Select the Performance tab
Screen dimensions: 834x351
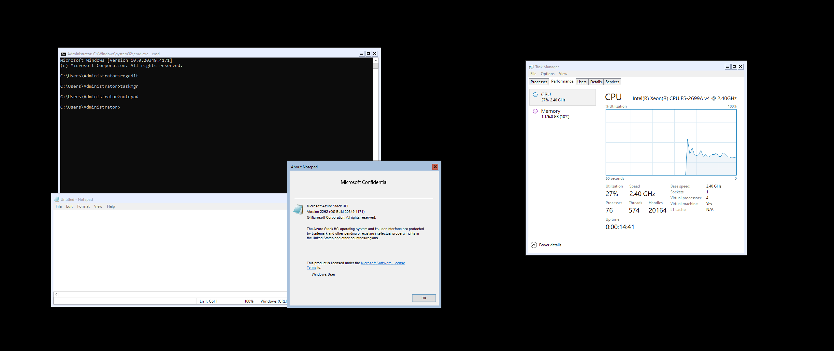[562, 81]
